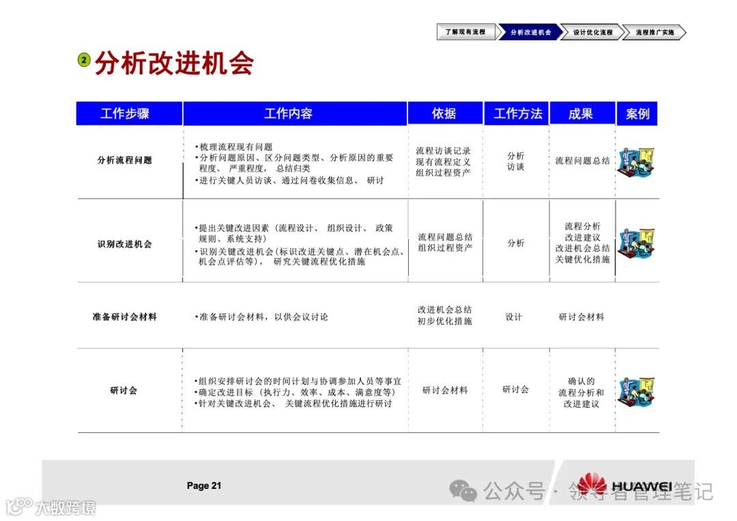
Task: Click the Page 21 label
Action: point(203,485)
